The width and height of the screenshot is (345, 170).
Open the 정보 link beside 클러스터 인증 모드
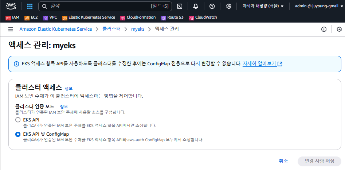point(64,107)
